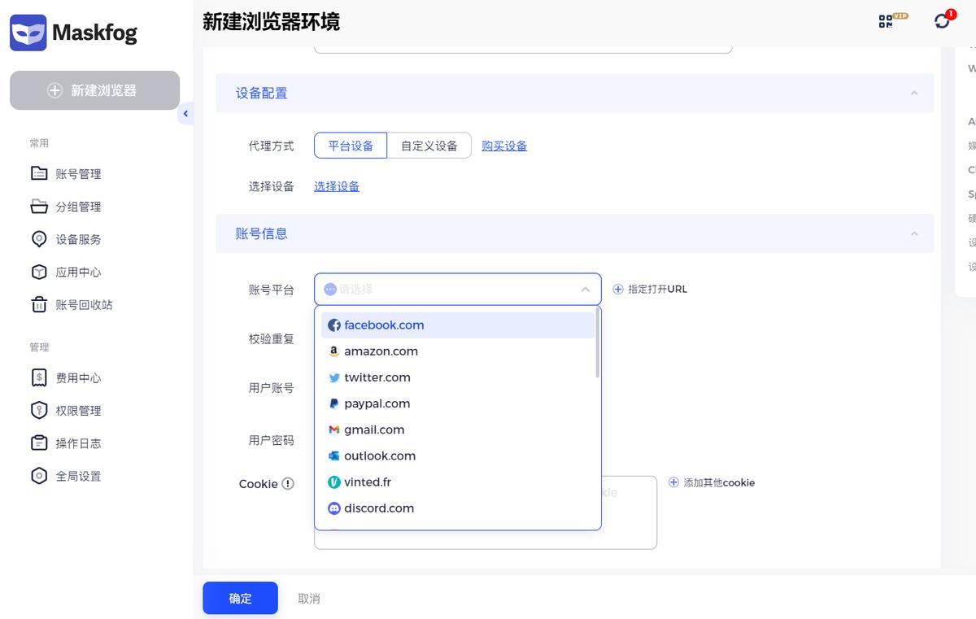The image size is (976, 619).
Task: Click the refresh sync icon with badge
Action: [943, 20]
